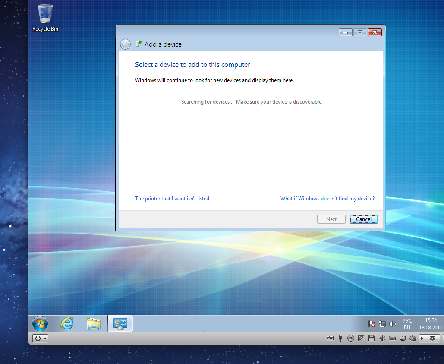Image resolution: width=444 pixels, height=364 pixels.
Task: Open What if Windows doesn't find my device
Action: tap(327, 199)
